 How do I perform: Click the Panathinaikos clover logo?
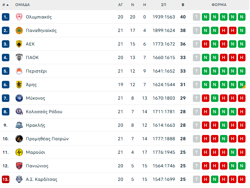pos(19,30)
